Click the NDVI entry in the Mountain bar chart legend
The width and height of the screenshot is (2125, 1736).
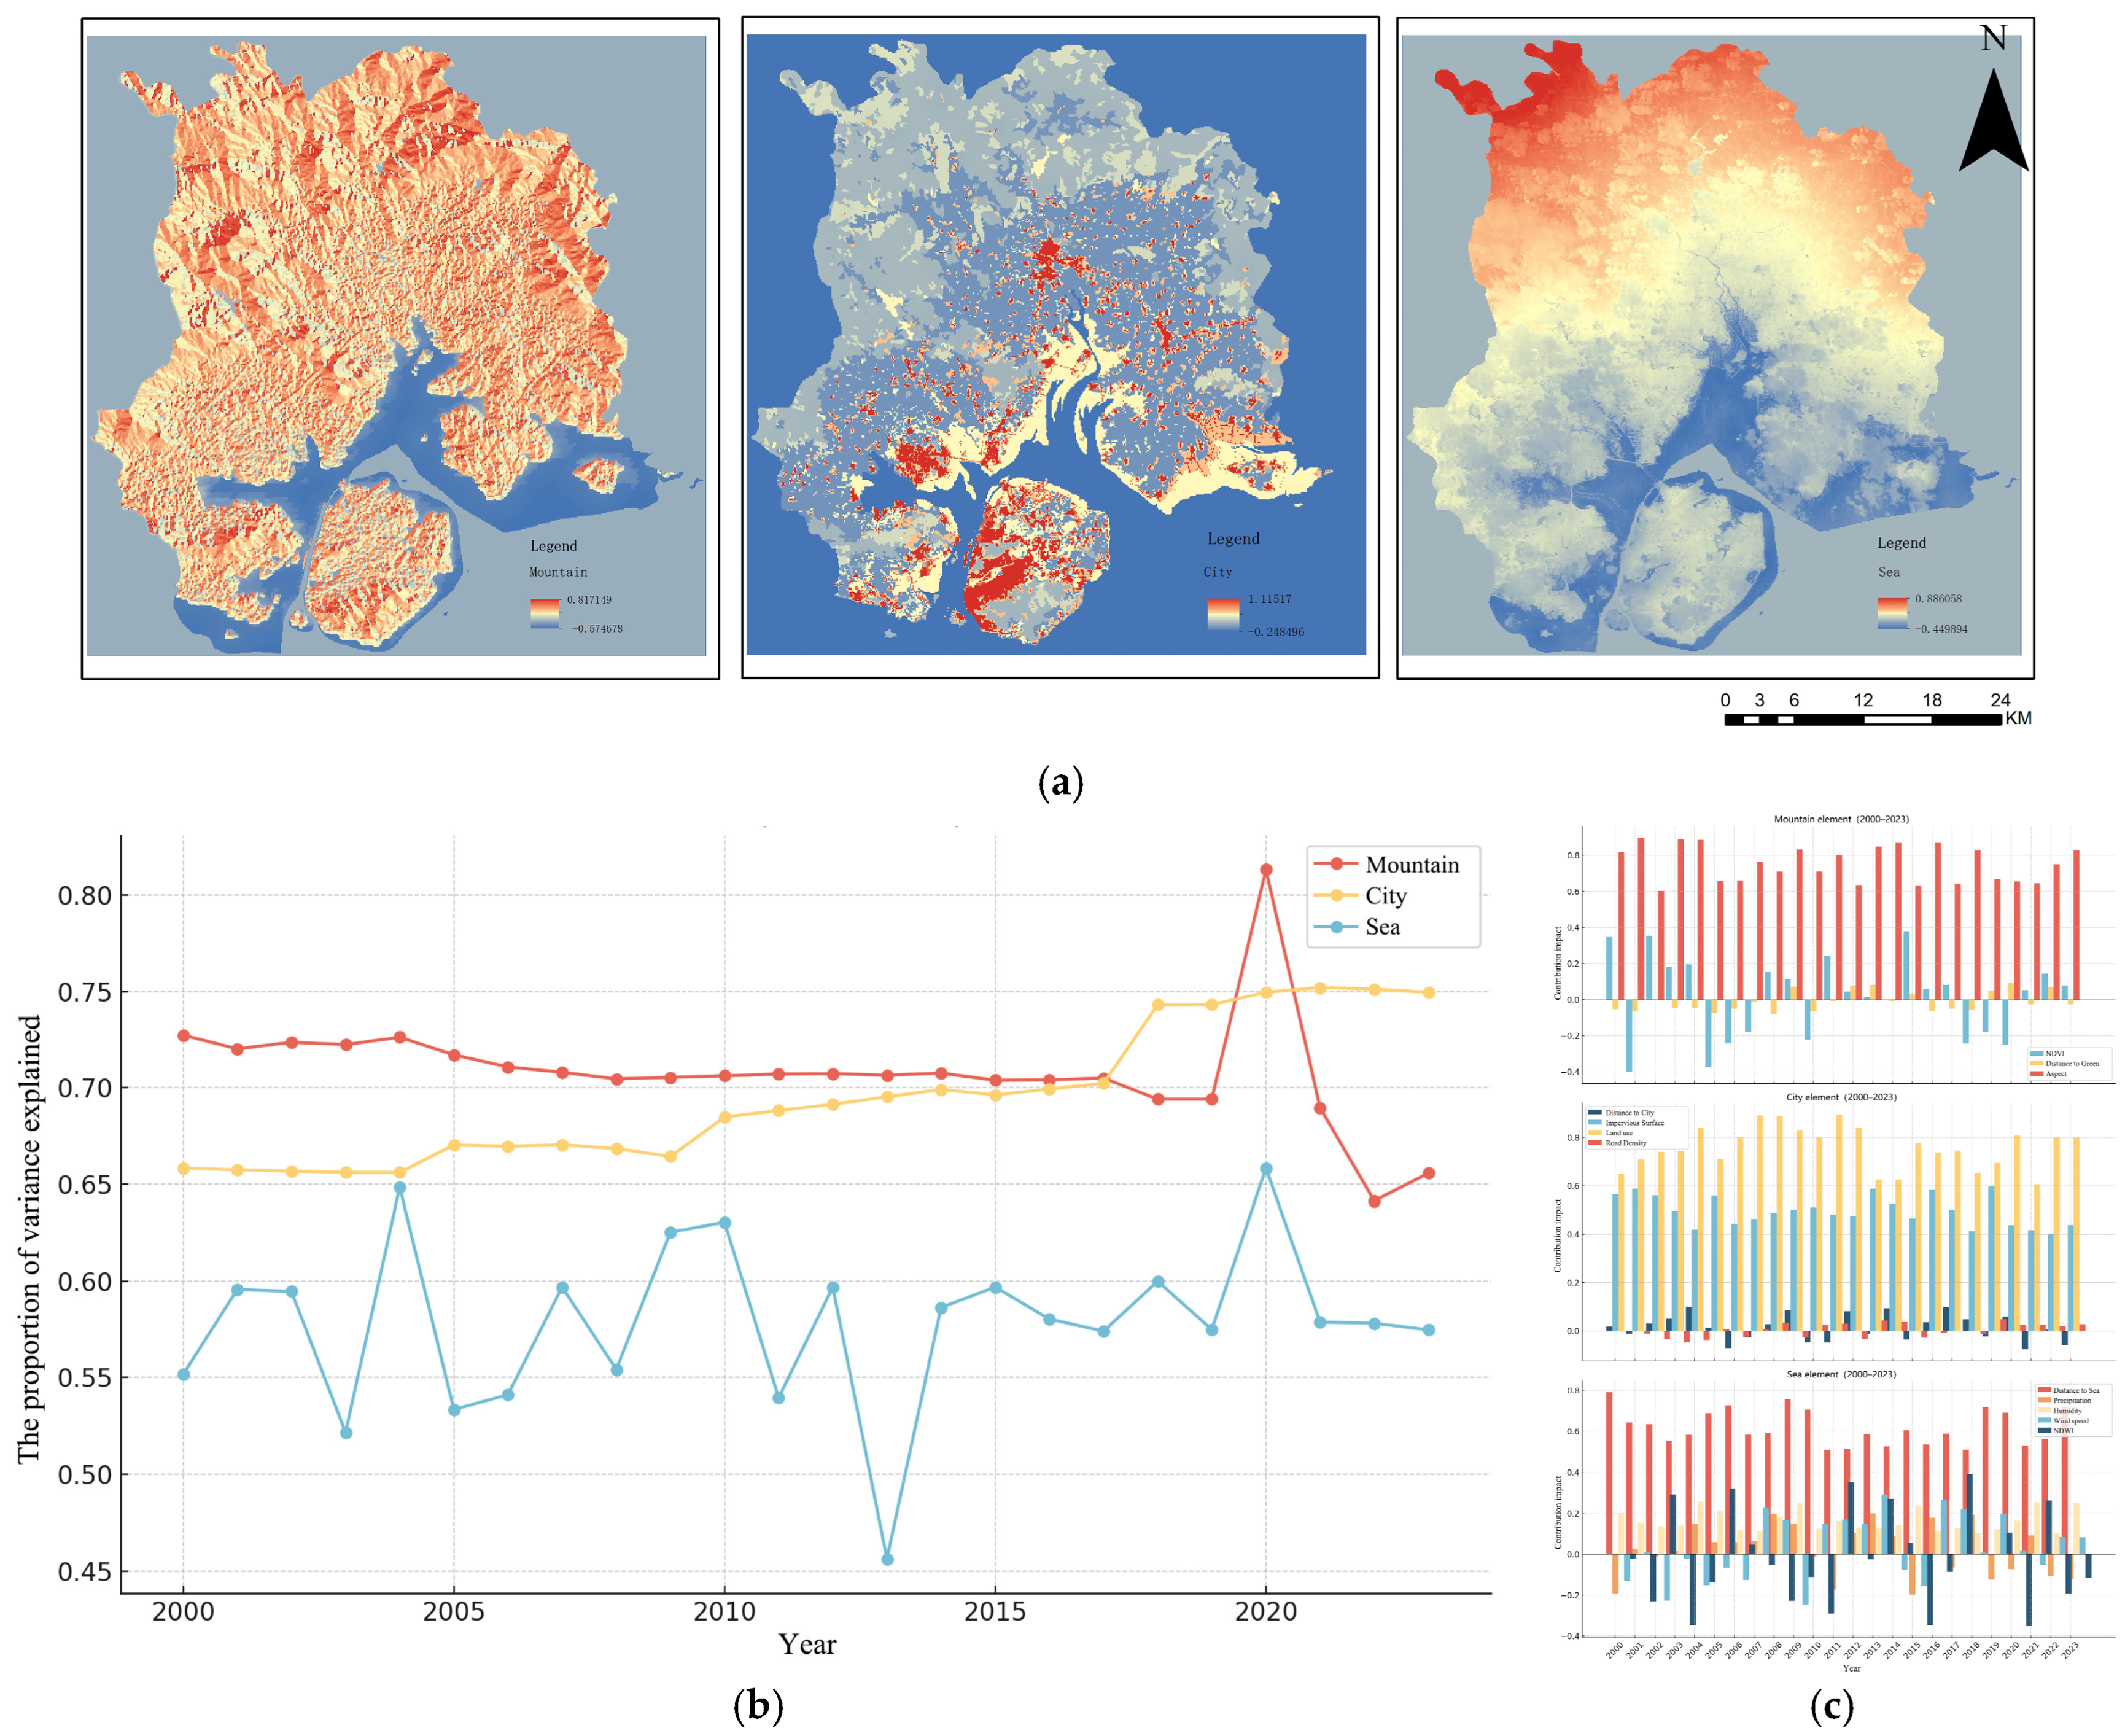(2047, 1053)
